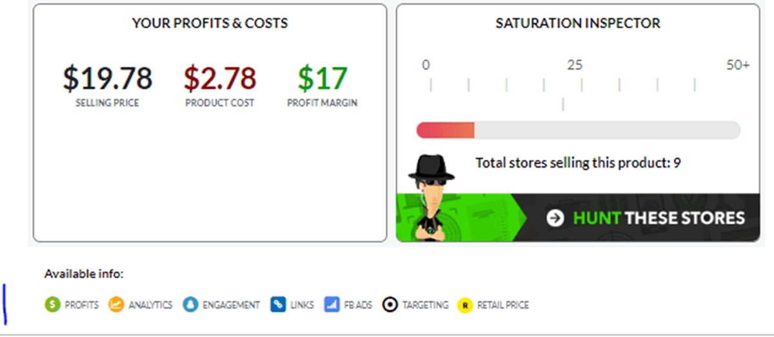Click the Profit Margin label
Screen dimensions: 774x337
(x=322, y=102)
